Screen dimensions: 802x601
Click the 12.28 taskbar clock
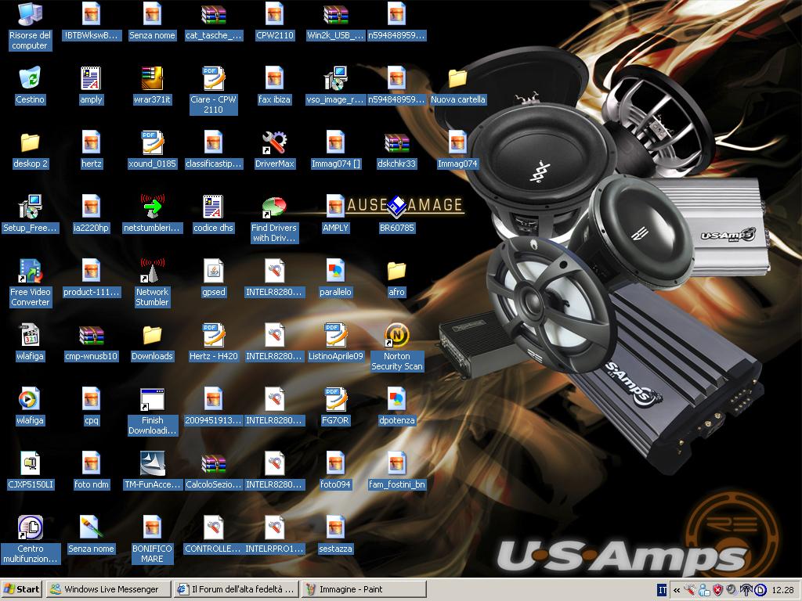pos(783,590)
